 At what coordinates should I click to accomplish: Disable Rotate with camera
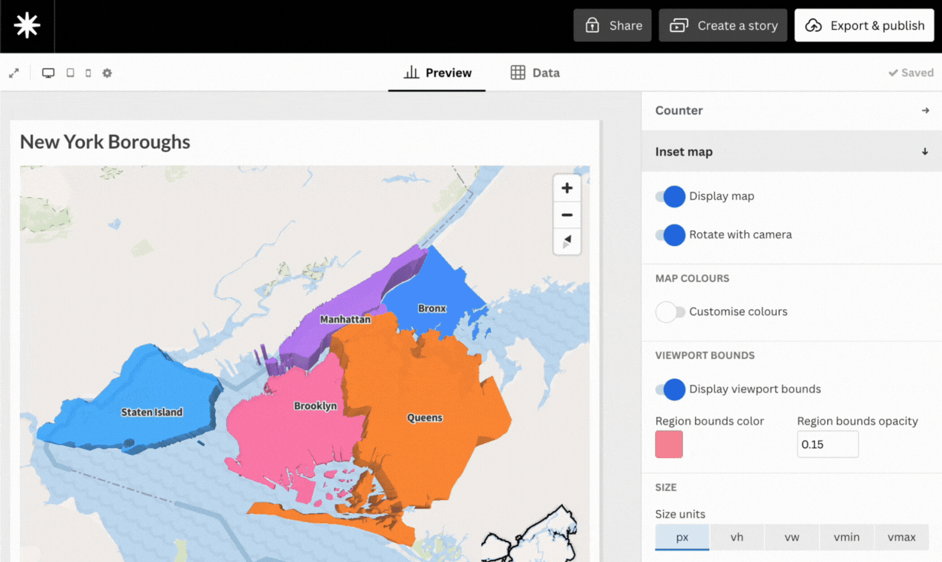click(x=671, y=234)
